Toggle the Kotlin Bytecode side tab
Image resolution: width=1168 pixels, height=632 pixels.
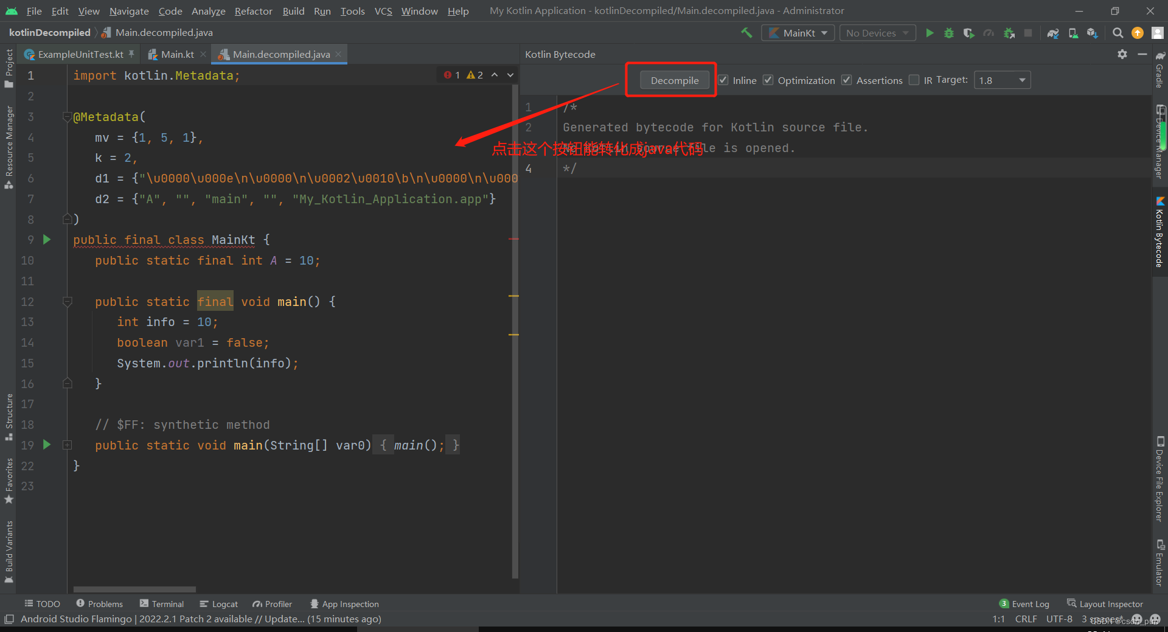pyautogui.click(x=1160, y=232)
